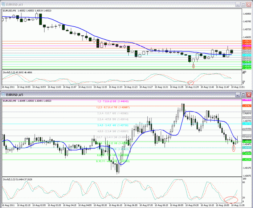Click the Stoch(5,3,3) 51.6484 label in M5 window
This screenshot has width=253, height=208.
pyautogui.click(x=17, y=179)
